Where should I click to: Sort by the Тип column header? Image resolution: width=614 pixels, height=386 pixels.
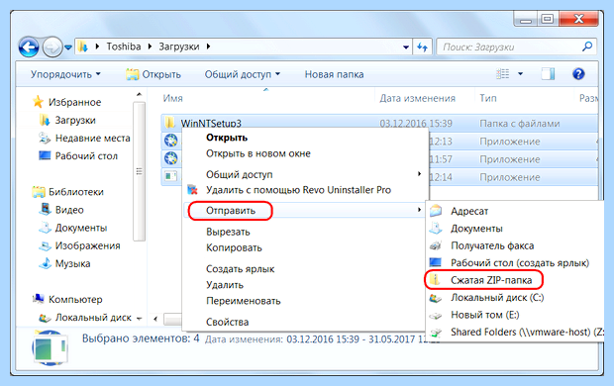coord(488,98)
